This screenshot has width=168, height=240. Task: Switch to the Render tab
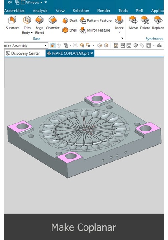click(x=104, y=11)
